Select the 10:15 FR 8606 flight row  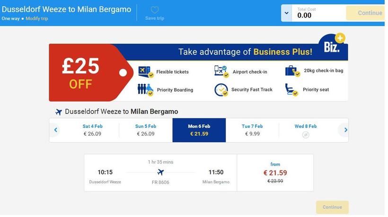(x=160, y=173)
